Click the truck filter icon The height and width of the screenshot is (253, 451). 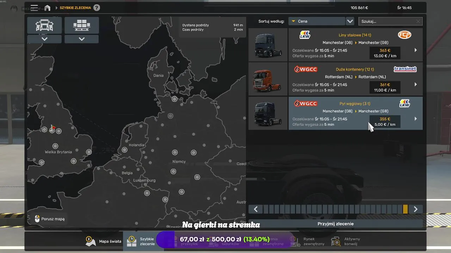coord(44,25)
